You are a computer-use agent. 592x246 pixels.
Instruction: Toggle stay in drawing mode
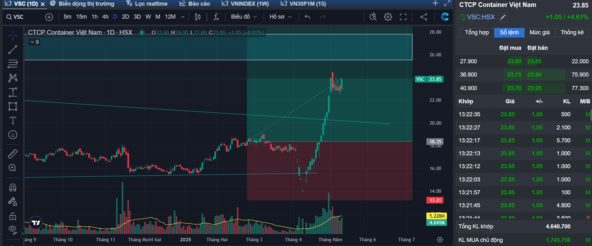tap(13, 202)
